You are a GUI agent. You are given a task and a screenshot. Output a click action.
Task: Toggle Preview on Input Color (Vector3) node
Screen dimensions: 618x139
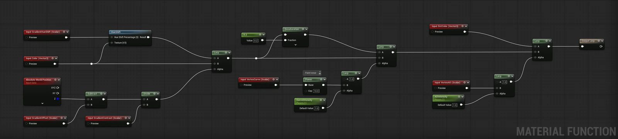pyautogui.click(x=27, y=64)
